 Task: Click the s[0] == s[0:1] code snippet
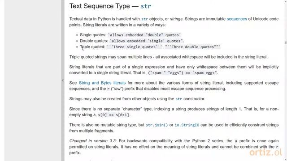[x=113, y=115]
